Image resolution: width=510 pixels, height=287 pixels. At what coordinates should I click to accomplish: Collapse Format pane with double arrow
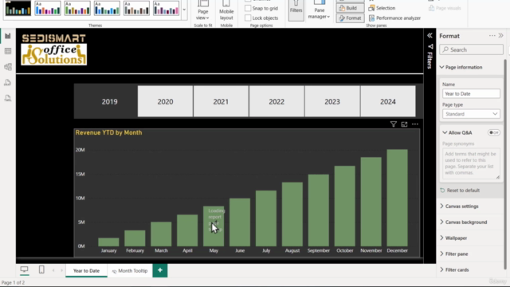(501, 35)
